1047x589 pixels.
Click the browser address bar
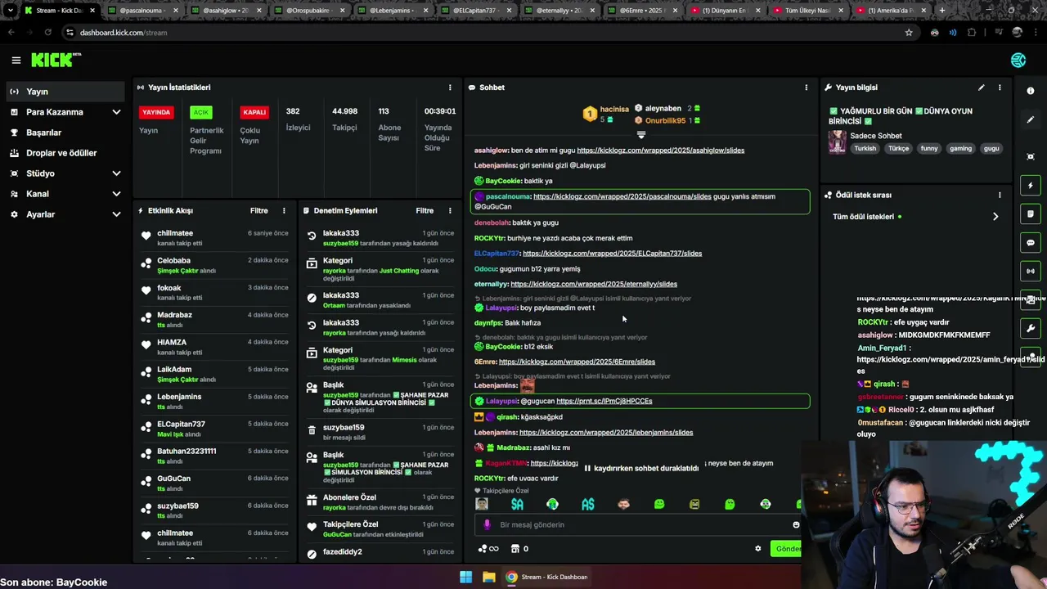point(491,33)
